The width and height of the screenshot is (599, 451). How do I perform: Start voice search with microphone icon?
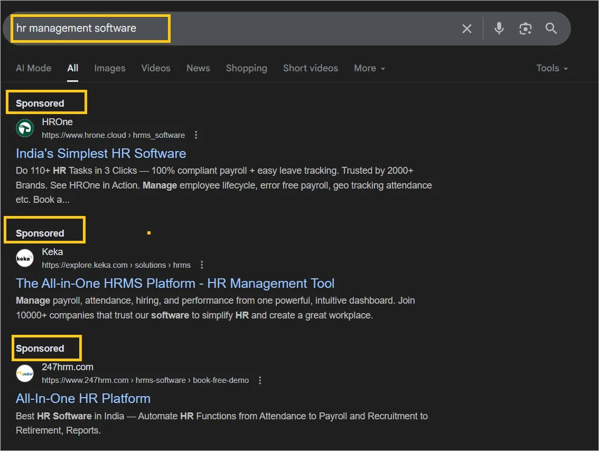(x=499, y=29)
